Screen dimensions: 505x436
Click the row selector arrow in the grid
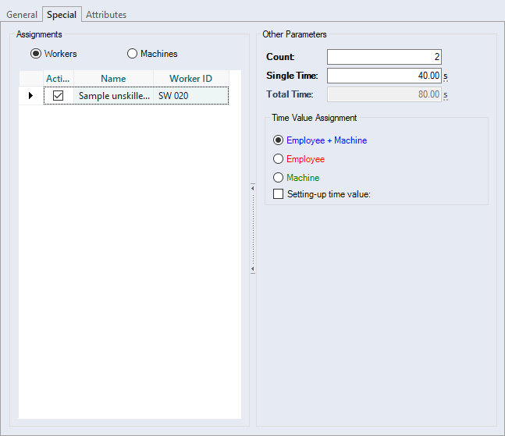click(x=31, y=96)
